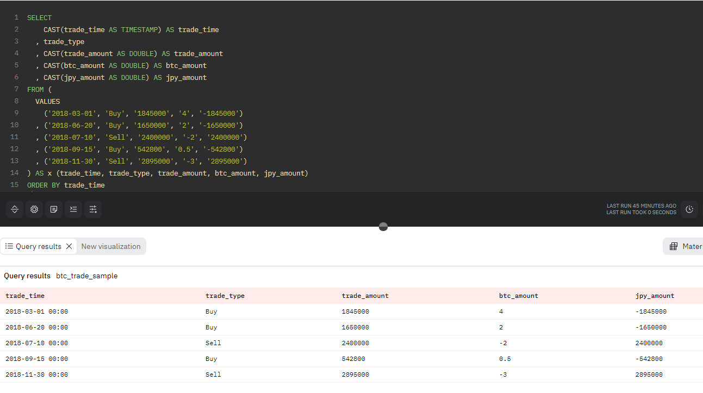Select jpy_amount cell -1845000
703x393 pixels.
[x=651, y=311]
